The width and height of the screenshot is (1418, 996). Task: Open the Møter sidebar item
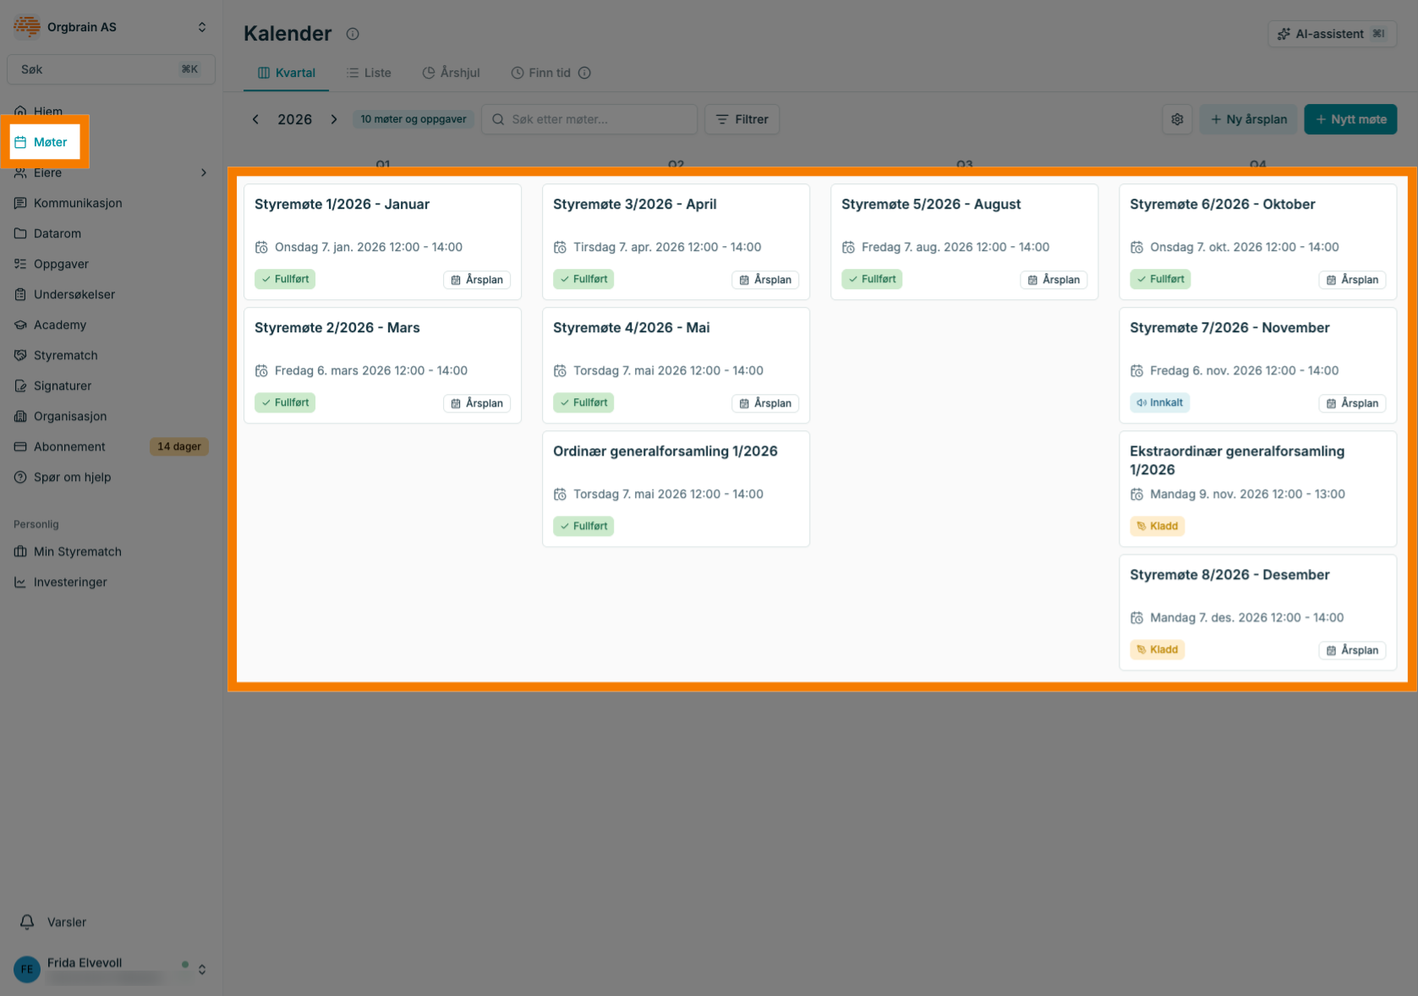[x=45, y=142]
